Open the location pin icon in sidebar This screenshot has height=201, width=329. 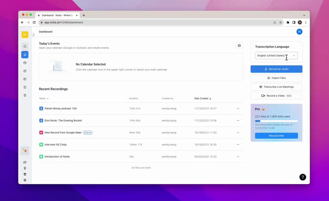coord(25,168)
